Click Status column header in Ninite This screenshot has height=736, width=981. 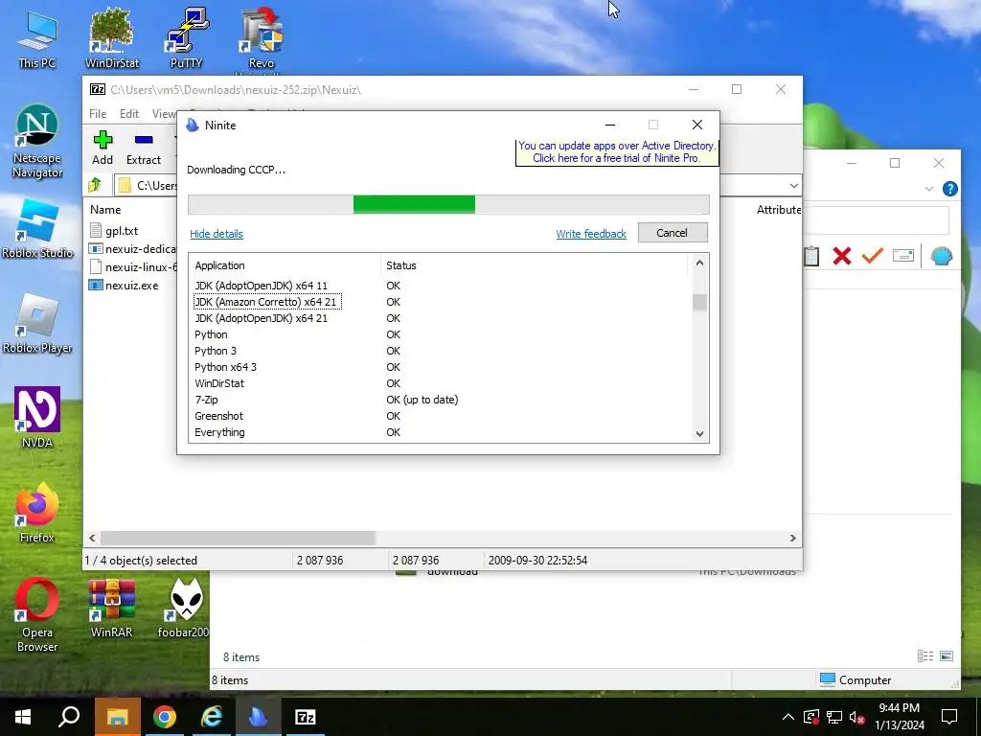coord(534,265)
